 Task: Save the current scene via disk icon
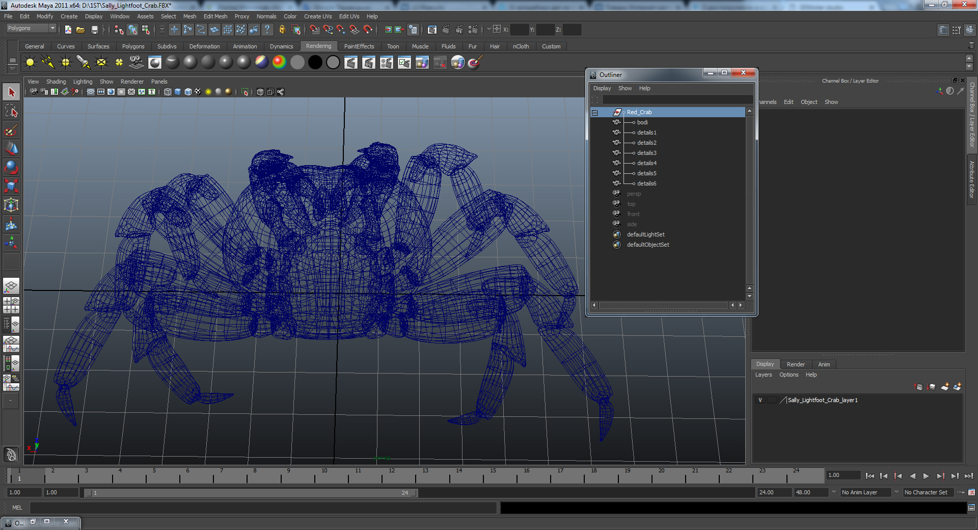click(x=94, y=30)
